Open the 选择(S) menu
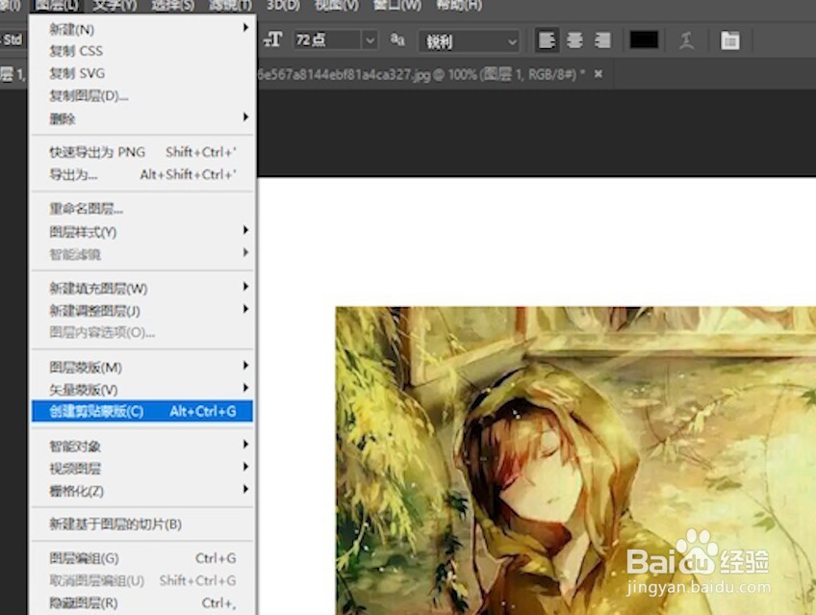816x615 pixels. [172, 5]
